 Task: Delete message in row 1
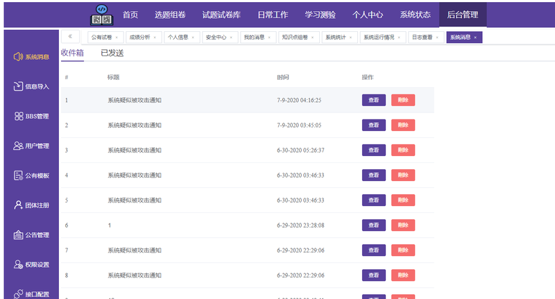click(403, 100)
